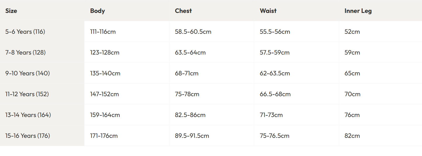Select the 15-16 Years (176) size row label

(x=27, y=136)
